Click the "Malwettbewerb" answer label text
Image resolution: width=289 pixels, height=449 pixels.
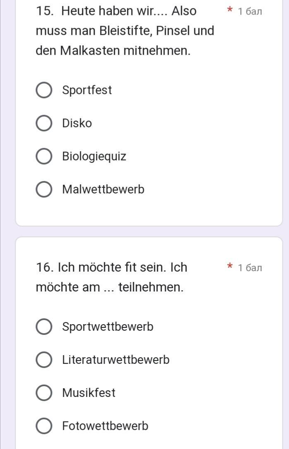pyautogui.click(x=103, y=189)
